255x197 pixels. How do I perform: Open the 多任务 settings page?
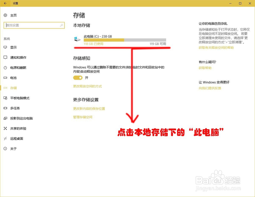point(15,108)
